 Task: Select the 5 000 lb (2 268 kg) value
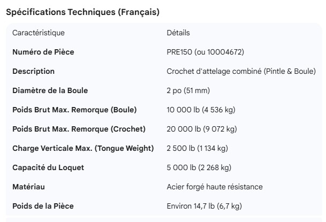point(199,167)
